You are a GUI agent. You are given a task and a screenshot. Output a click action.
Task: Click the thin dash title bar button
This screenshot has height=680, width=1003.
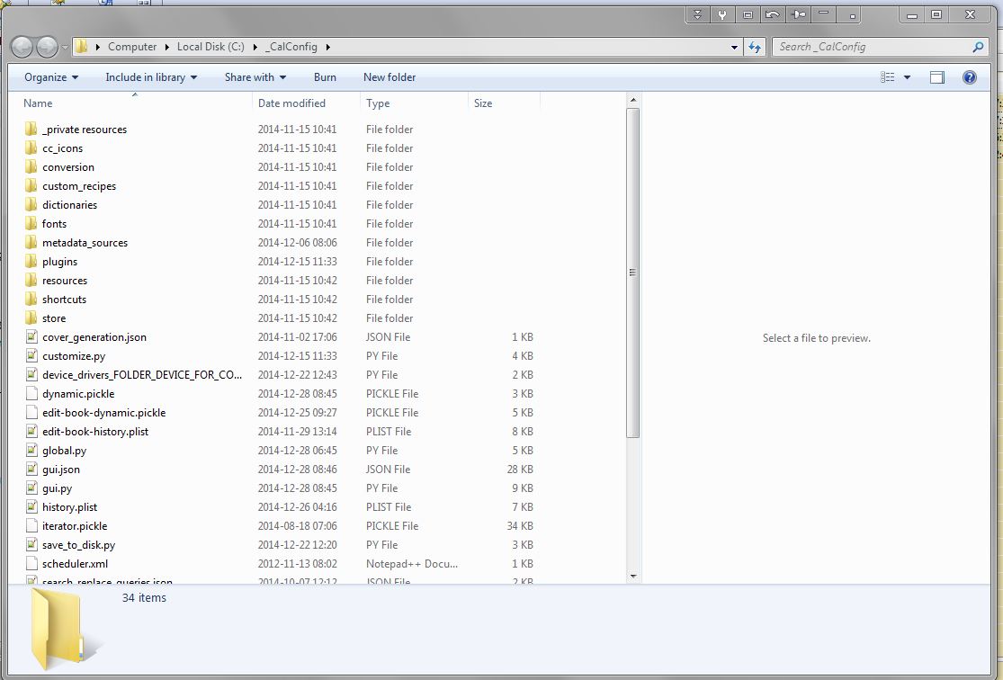point(824,13)
